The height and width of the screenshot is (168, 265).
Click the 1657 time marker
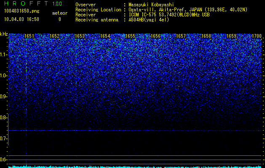[181, 36]
